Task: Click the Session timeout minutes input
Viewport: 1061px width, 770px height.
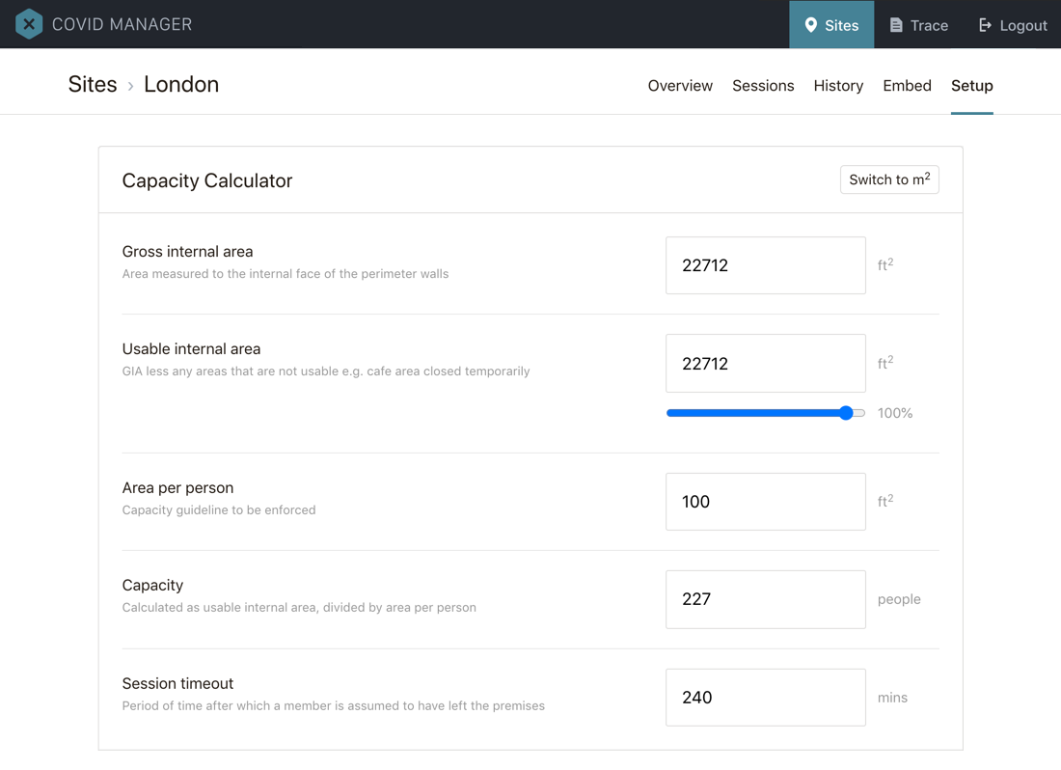Action: (x=765, y=698)
